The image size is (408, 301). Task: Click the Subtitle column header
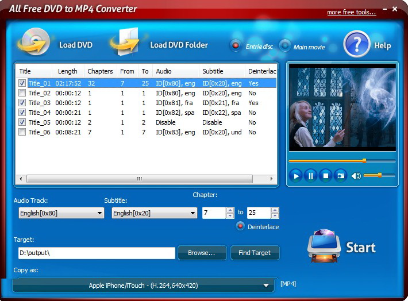222,71
